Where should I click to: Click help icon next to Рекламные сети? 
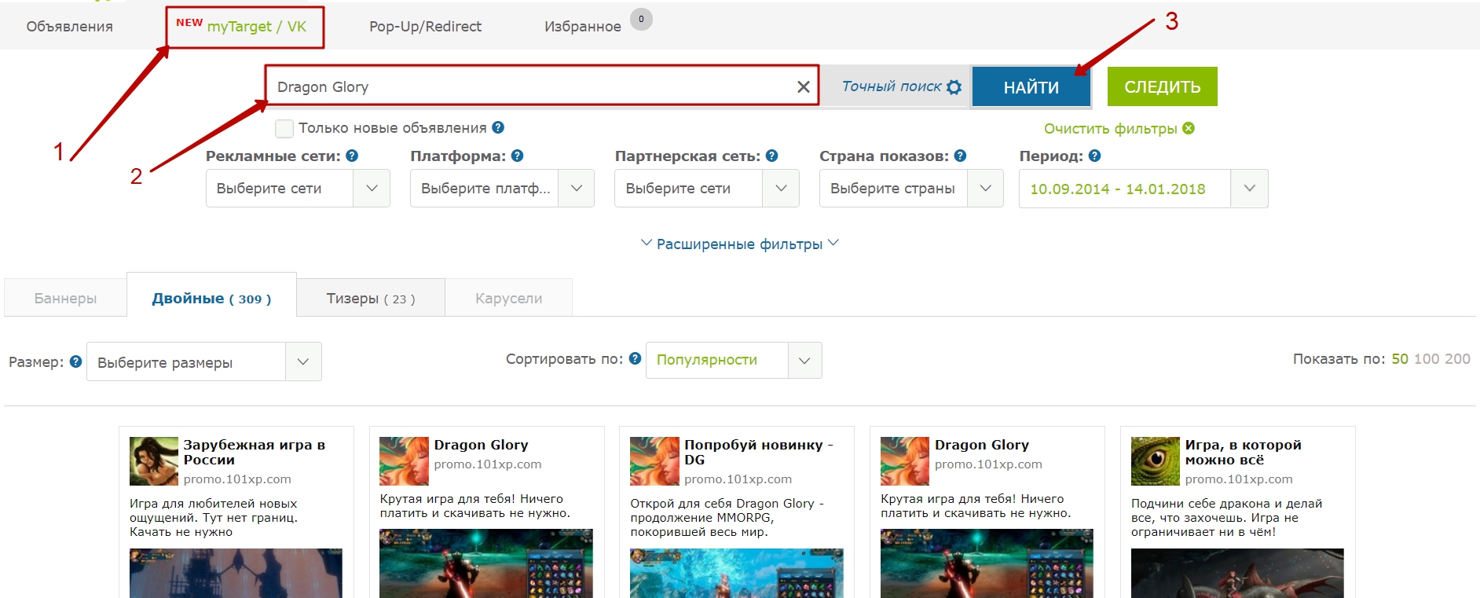[x=352, y=156]
